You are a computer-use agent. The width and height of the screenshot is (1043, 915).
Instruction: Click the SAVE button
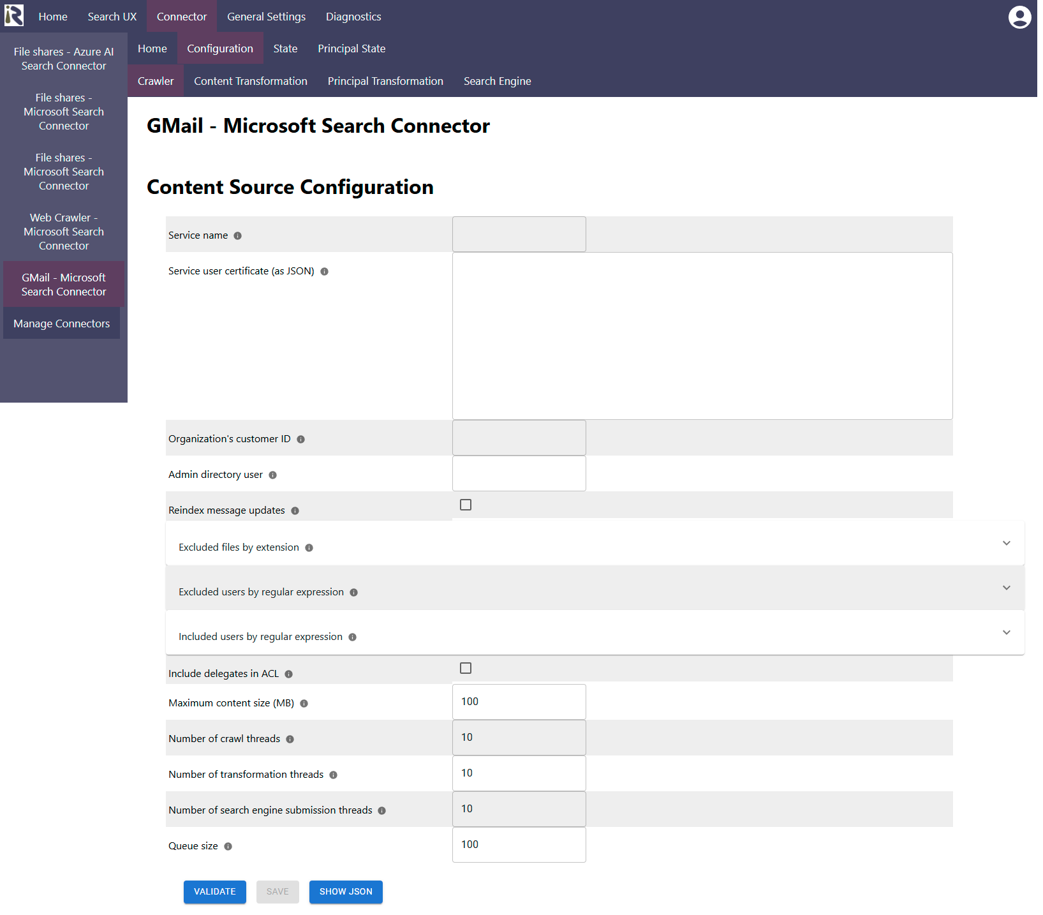tap(277, 892)
